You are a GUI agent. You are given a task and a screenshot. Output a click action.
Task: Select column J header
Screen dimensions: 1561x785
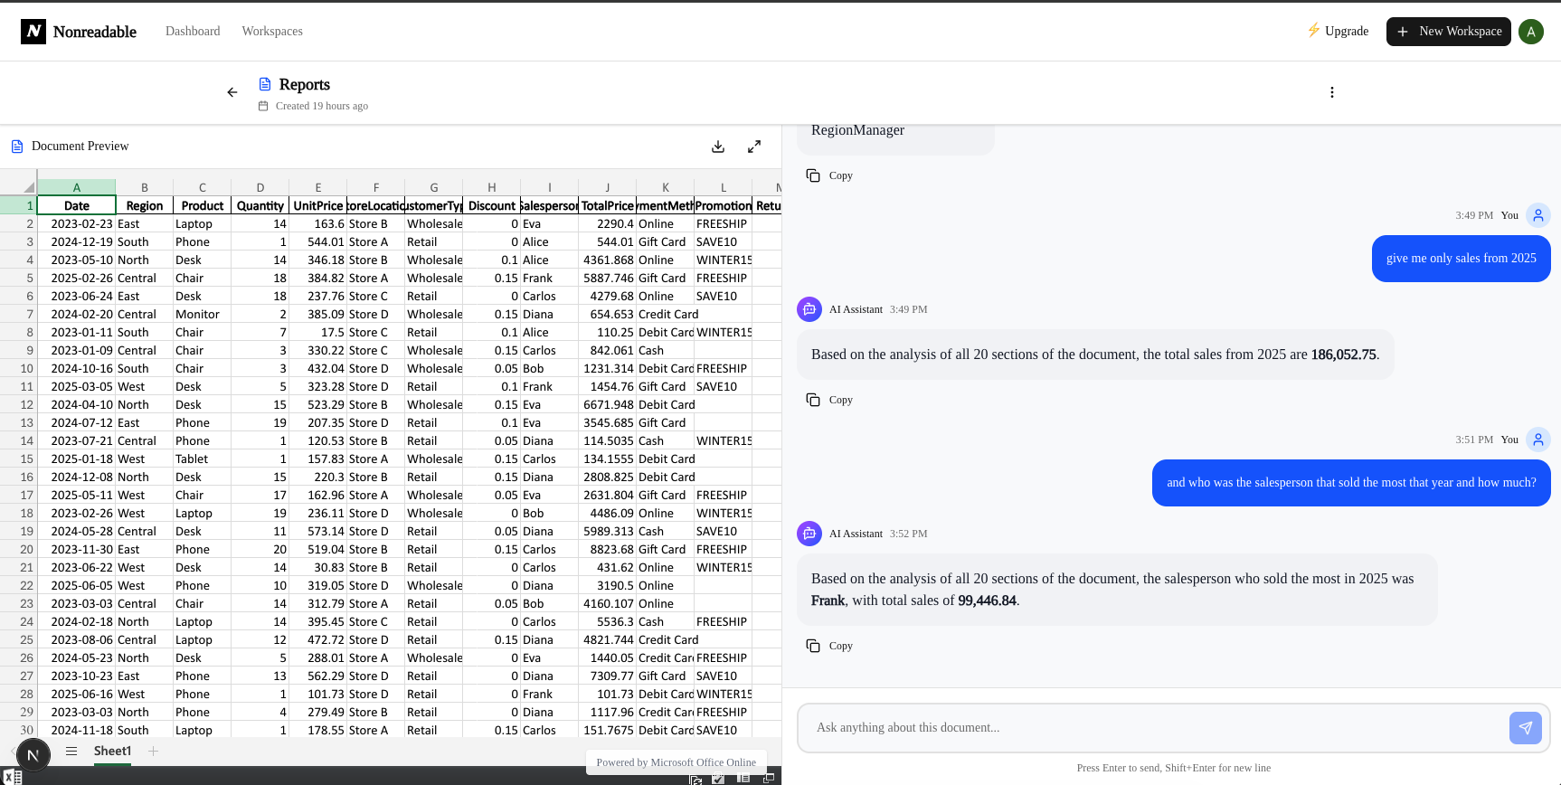coord(607,187)
